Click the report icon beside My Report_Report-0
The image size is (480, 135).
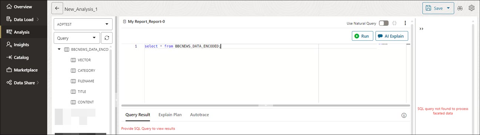pyautogui.click(x=124, y=21)
